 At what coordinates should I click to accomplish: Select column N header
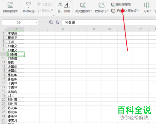tap(110, 29)
